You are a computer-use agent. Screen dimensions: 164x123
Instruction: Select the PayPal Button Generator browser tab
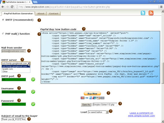[16, 2]
